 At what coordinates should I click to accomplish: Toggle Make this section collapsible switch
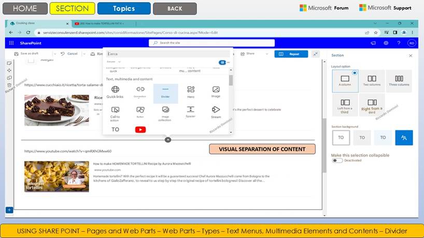pos(337,160)
